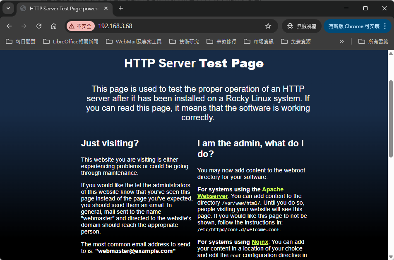Open the 宗教修行 bookmark folder
The image size is (394, 260).
(221, 41)
